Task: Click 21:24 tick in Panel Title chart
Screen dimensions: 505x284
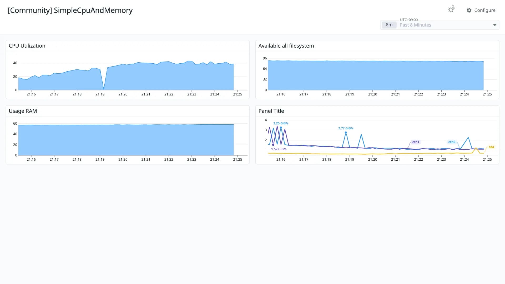Action: tap(464, 159)
